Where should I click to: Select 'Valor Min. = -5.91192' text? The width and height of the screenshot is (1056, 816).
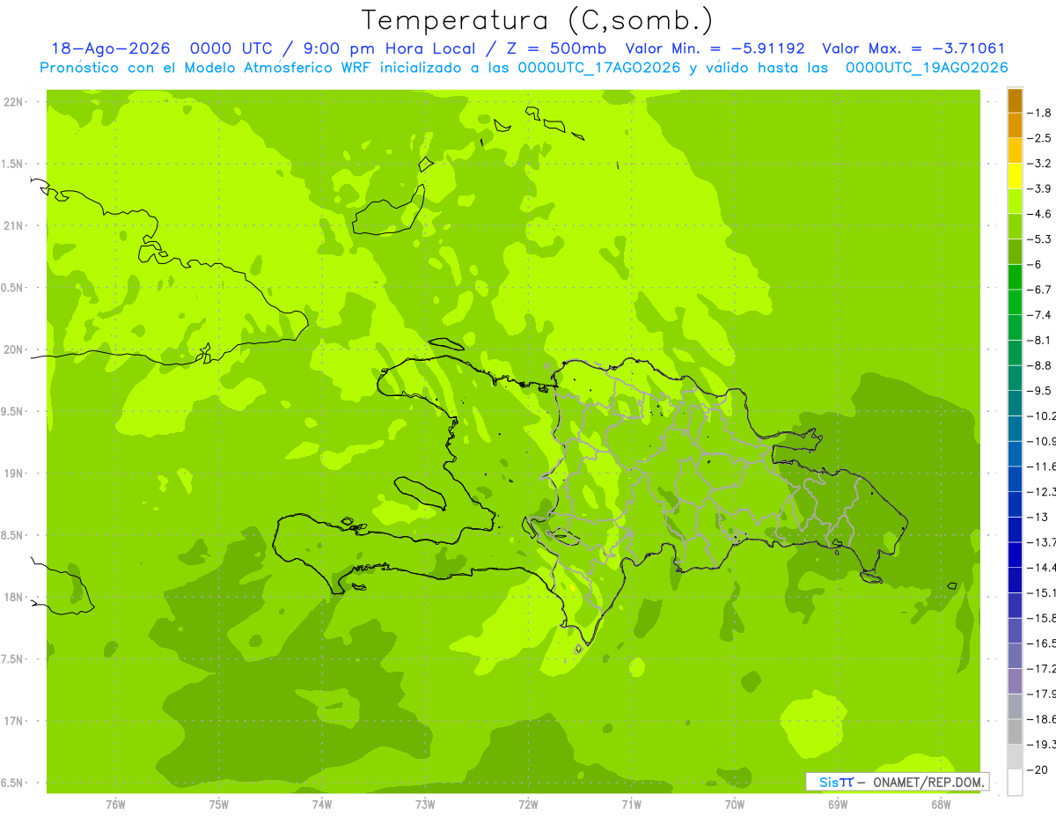pyautogui.click(x=717, y=49)
